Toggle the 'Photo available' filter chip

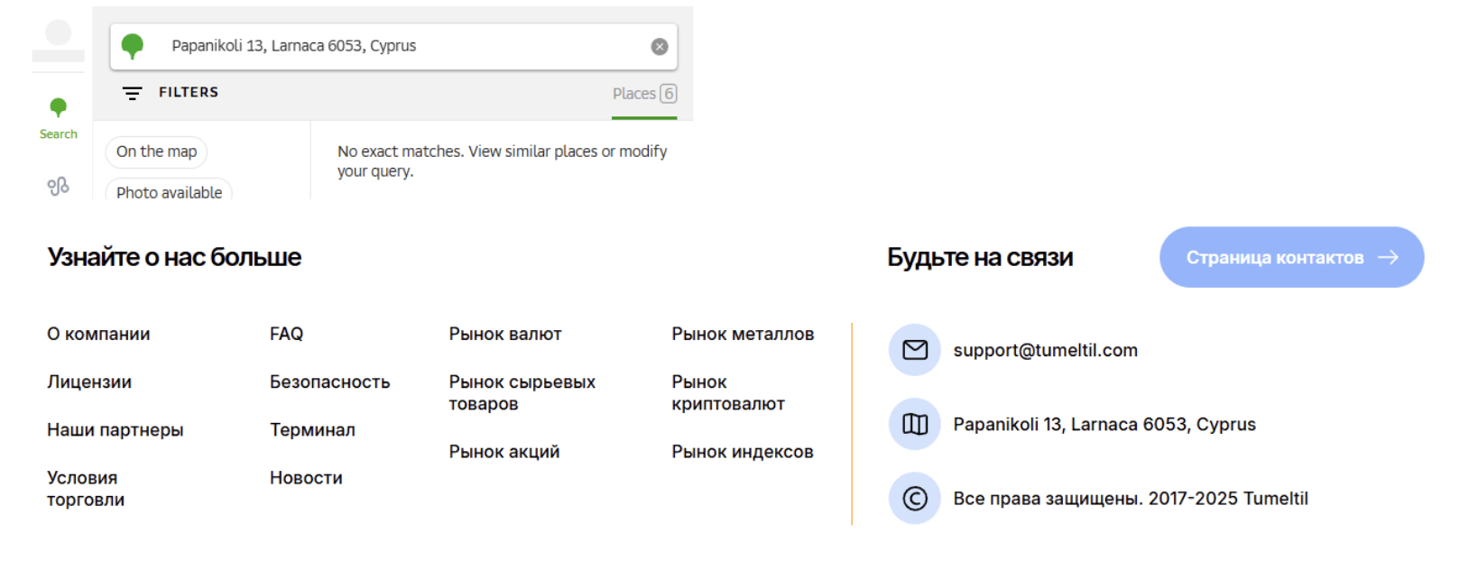169,192
